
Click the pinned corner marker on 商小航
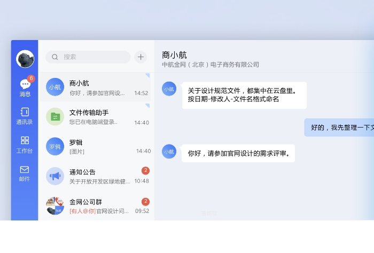tap(147, 75)
